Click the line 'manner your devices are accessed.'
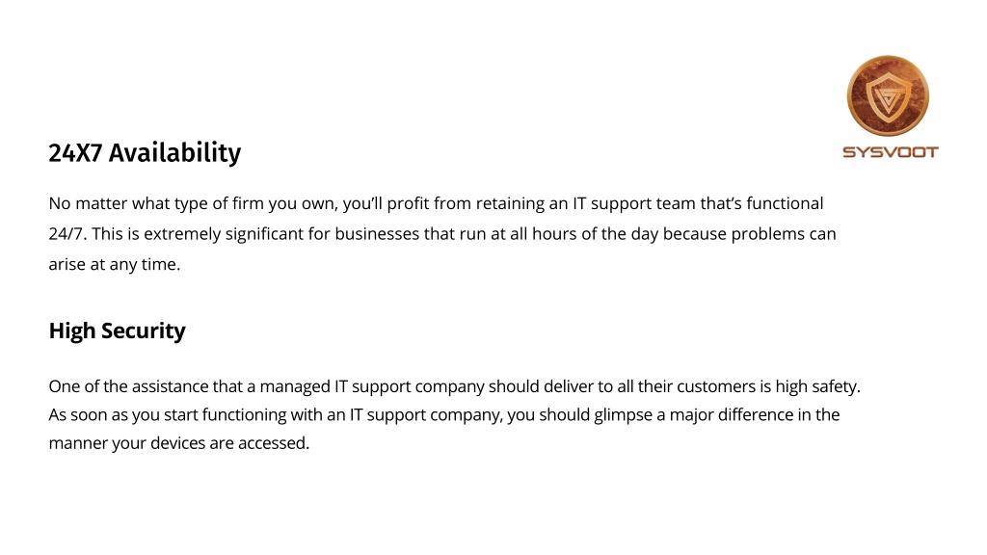 point(179,443)
